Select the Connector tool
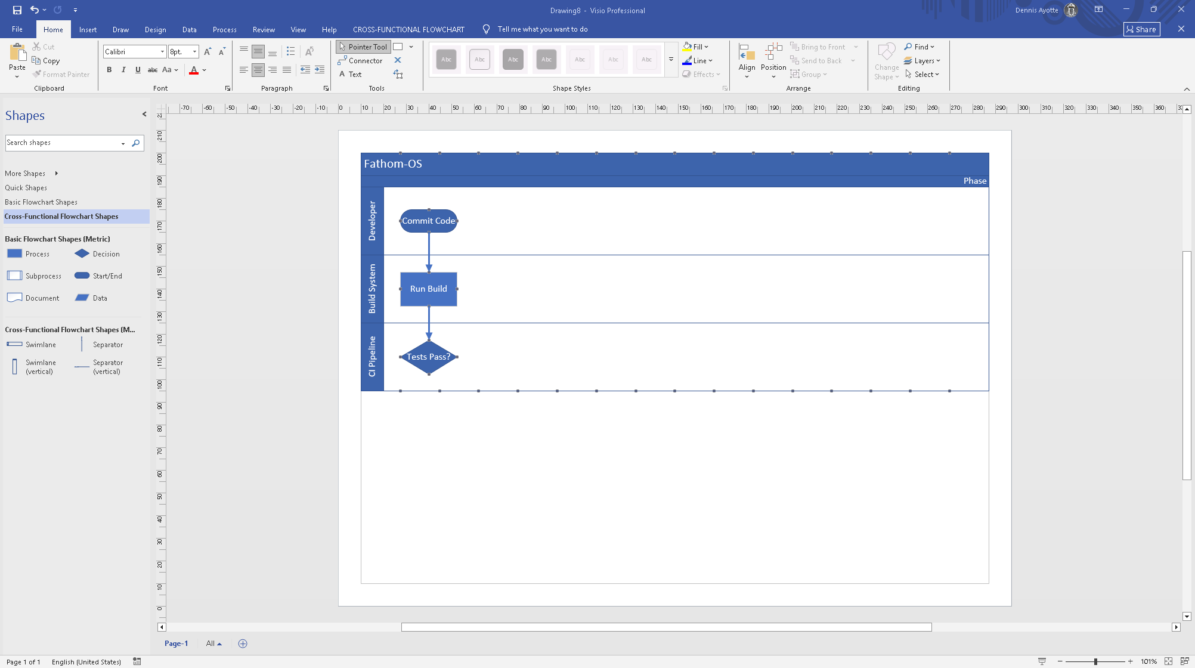This screenshot has width=1195, height=668. pyautogui.click(x=360, y=60)
